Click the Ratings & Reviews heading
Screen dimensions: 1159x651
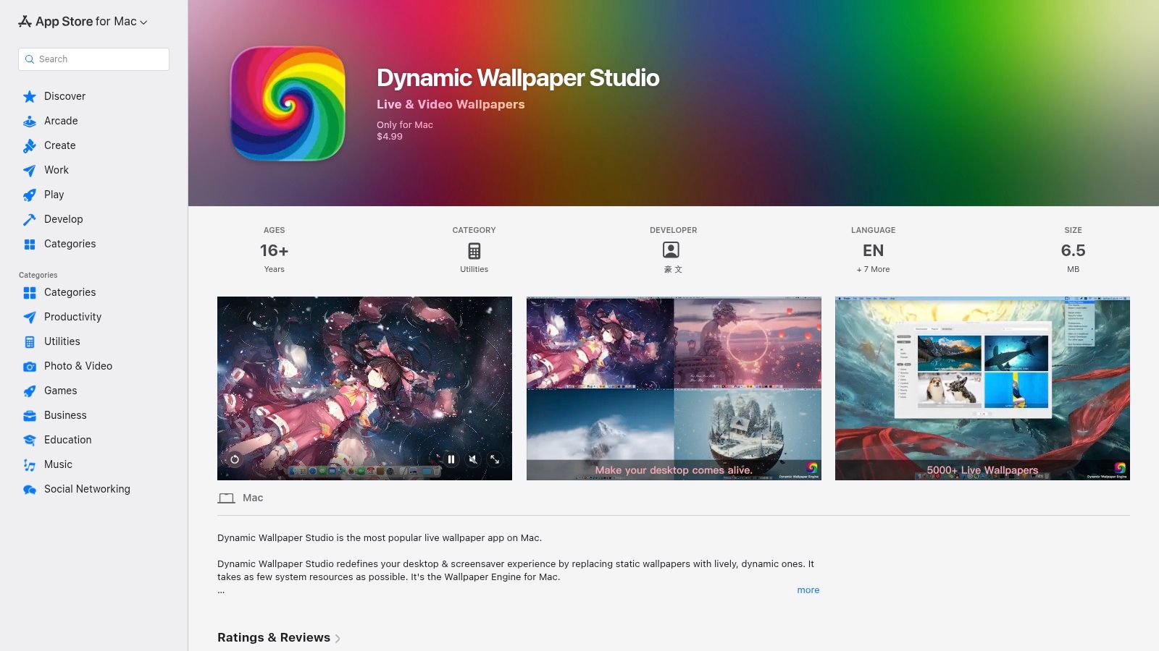click(x=274, y=637)
